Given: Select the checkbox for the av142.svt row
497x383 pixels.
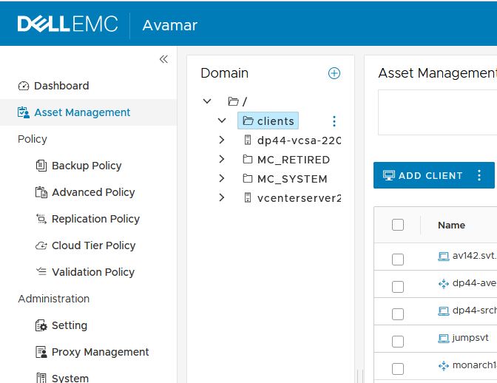Looking at the screenshot, I should (x=398, y=259).
